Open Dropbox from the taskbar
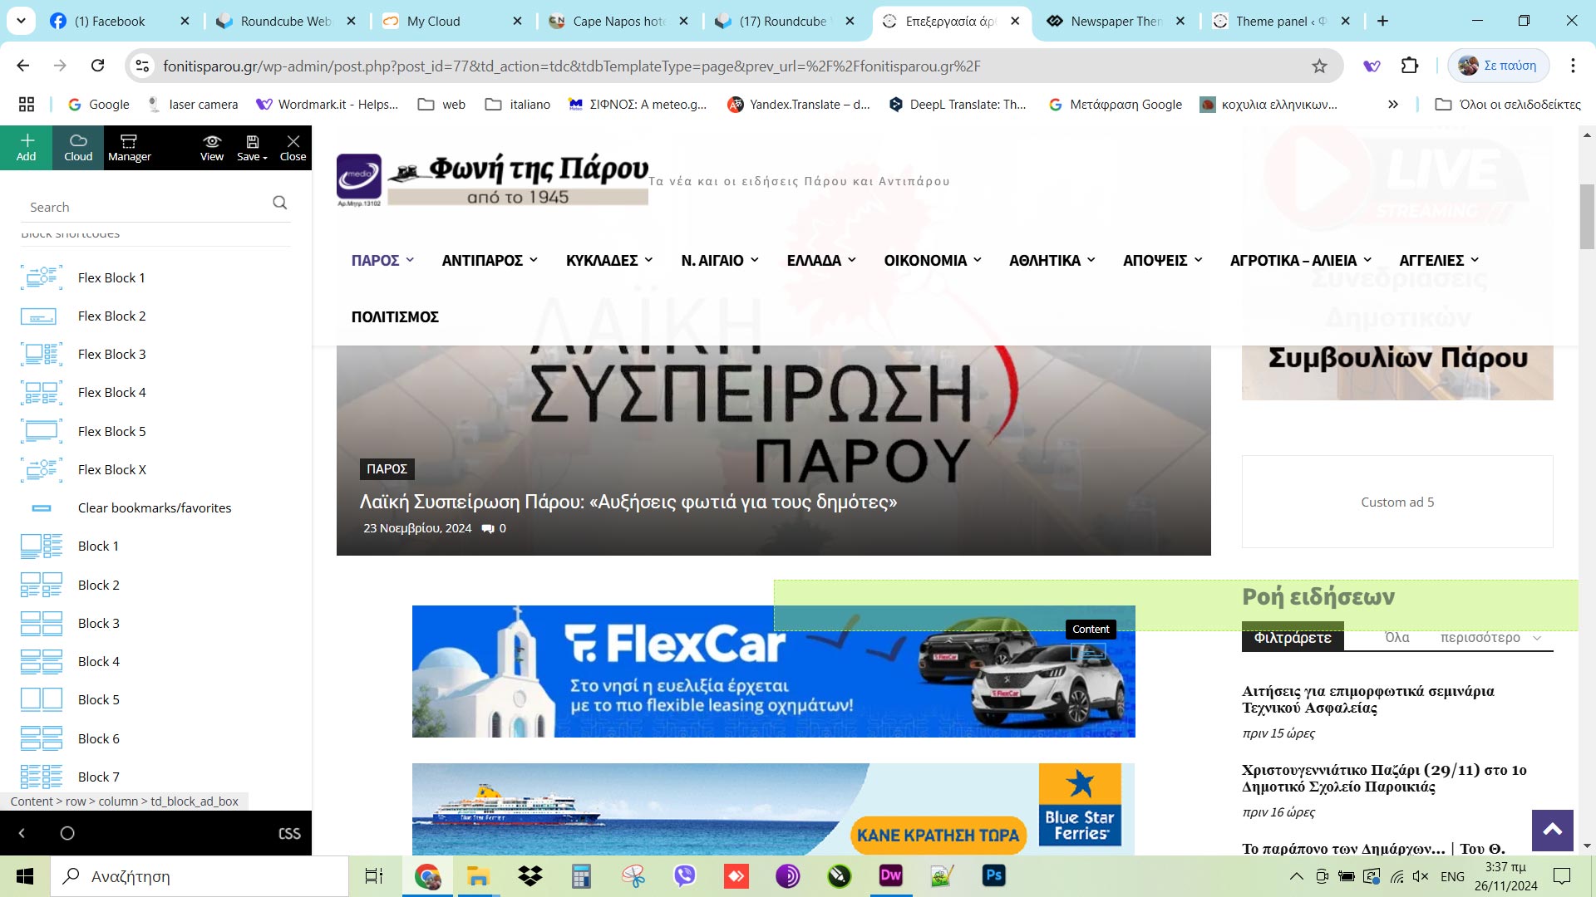This screenshot has width=1596, height=897. (530, 875)
